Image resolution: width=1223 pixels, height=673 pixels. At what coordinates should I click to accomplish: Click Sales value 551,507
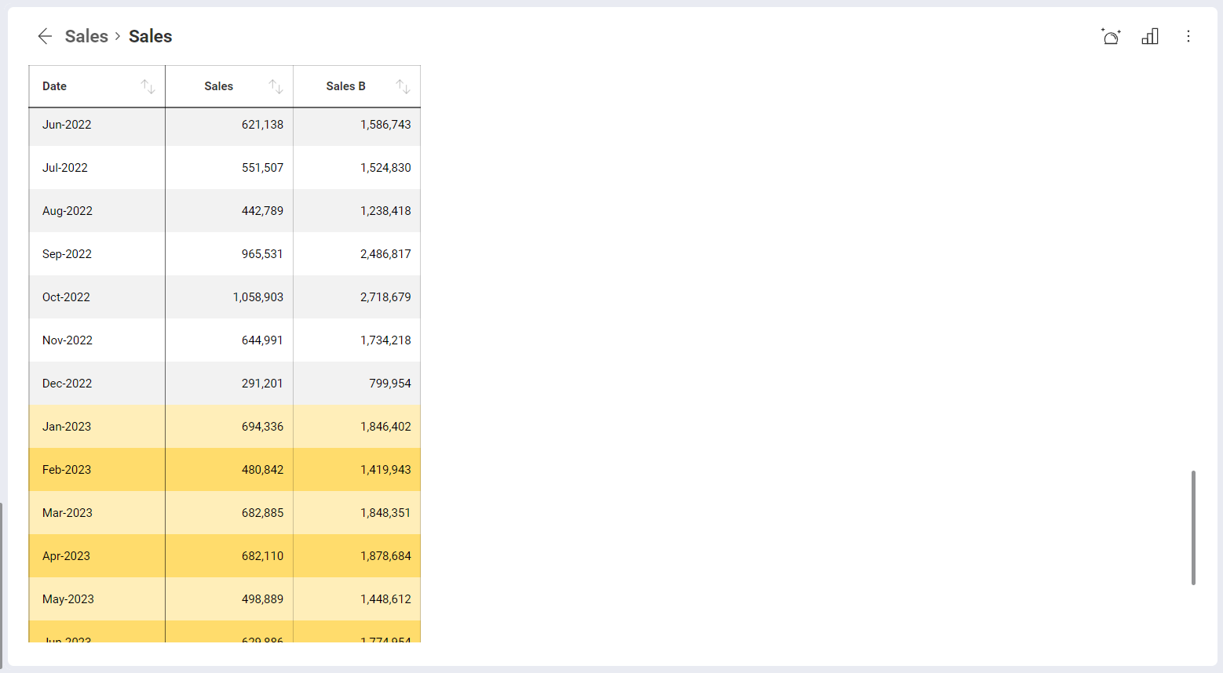point(262,168)
